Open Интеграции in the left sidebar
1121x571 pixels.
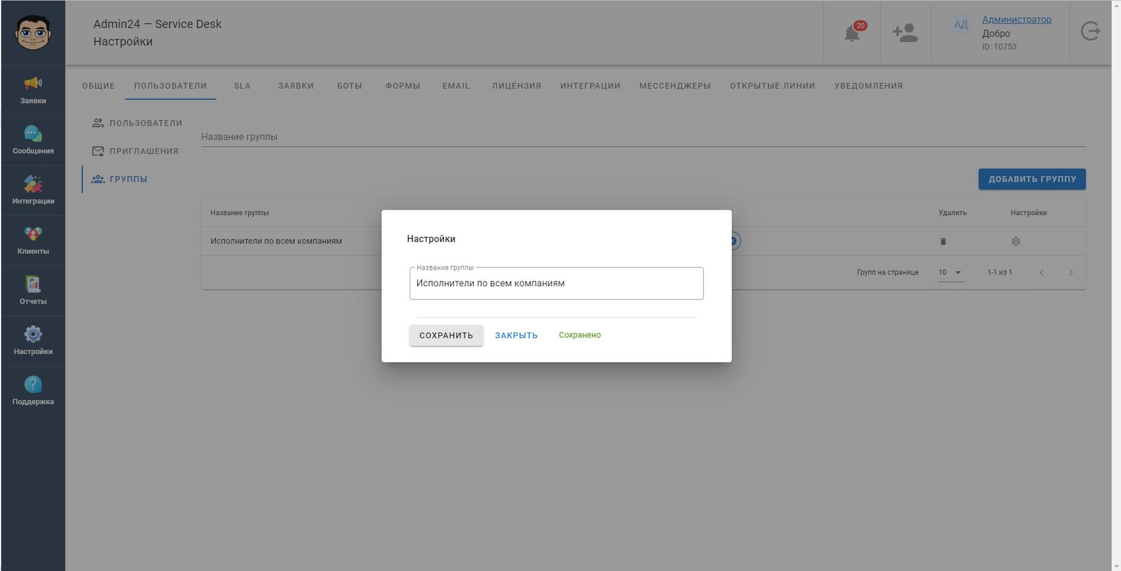33,190
